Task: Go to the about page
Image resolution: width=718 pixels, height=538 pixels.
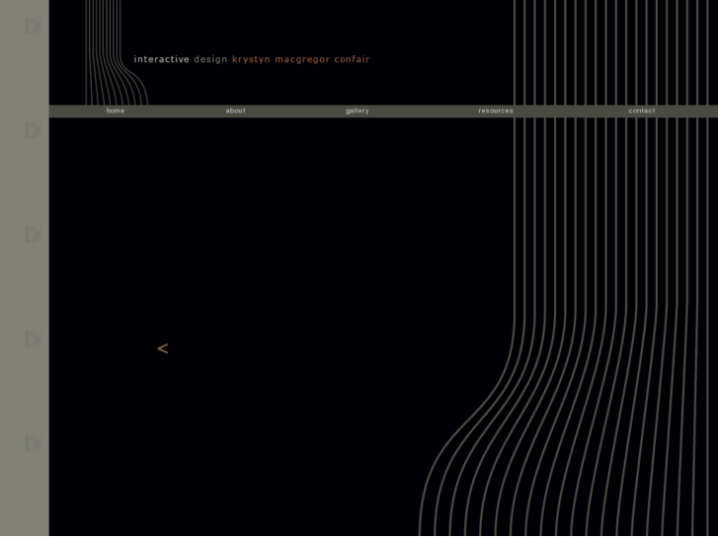Action: click(x=235, y=111)
